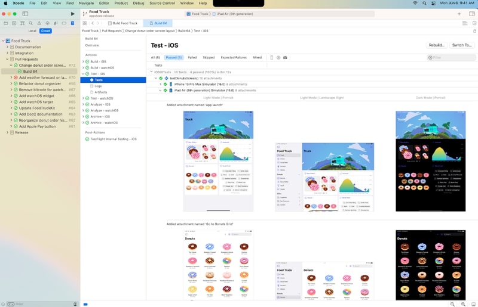Viewport: 478px width, 307px height.
Task: Click the Switch To... button
Action: point(462,45)
